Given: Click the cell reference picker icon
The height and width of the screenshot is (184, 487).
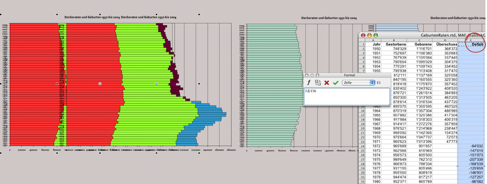Looking at the screenshot, I should (x=317, y=83).
